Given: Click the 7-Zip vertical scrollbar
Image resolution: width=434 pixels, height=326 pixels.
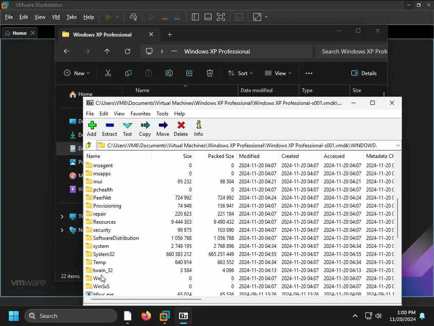Looking at the screenshot, I should coord(398,218).
